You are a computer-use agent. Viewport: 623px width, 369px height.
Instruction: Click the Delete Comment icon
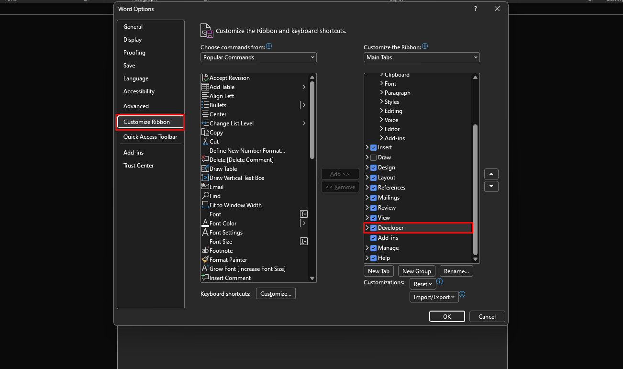205,159
